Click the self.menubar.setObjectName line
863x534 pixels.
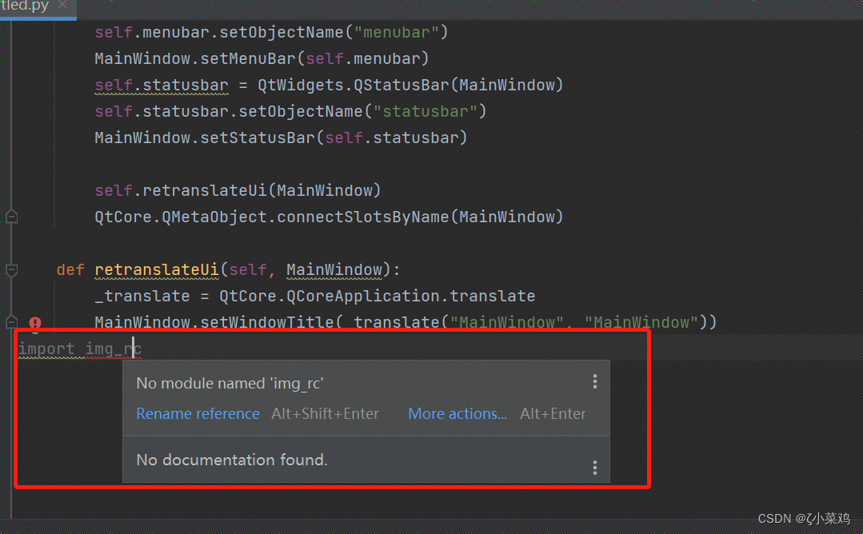click(x=271, y=32)
